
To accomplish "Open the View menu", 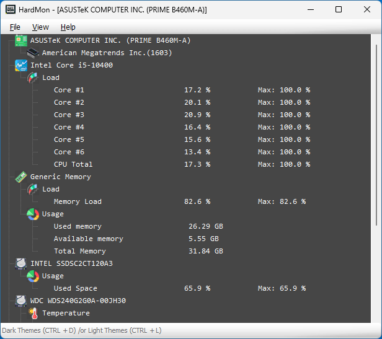I will (x=40, y=27).
